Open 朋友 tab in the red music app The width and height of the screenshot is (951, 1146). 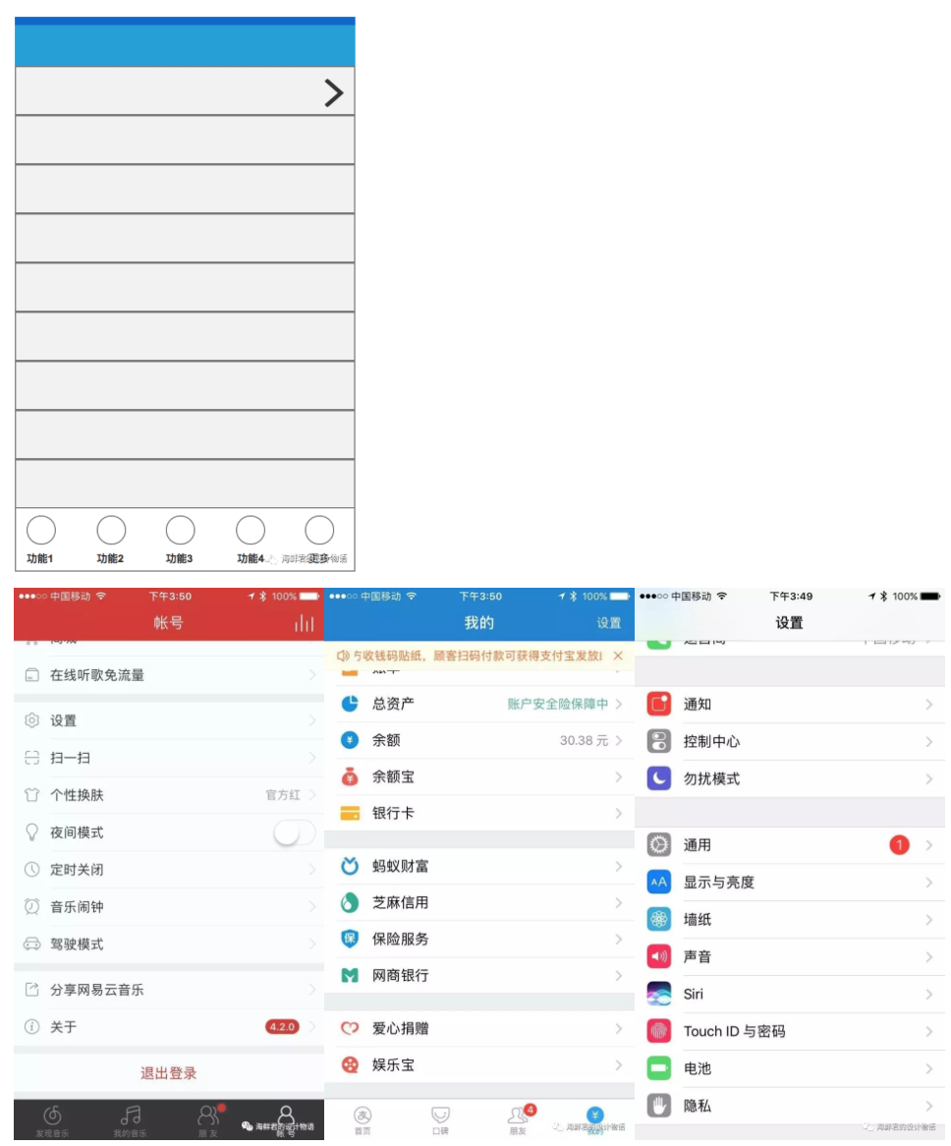(x=209, y=1120)
